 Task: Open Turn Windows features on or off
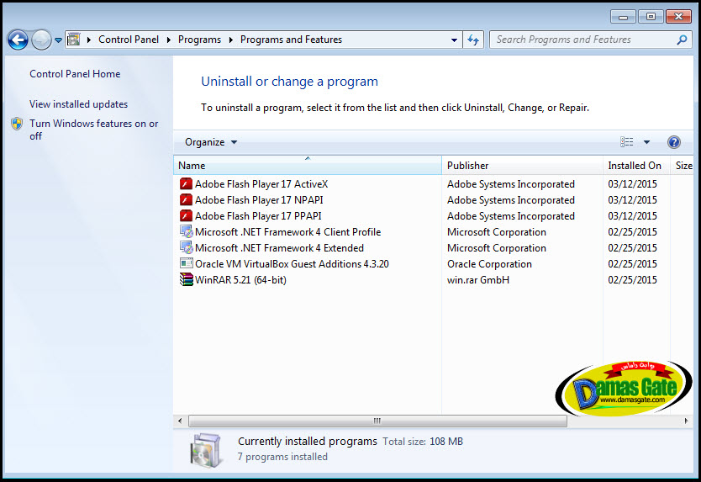point(94,130)
